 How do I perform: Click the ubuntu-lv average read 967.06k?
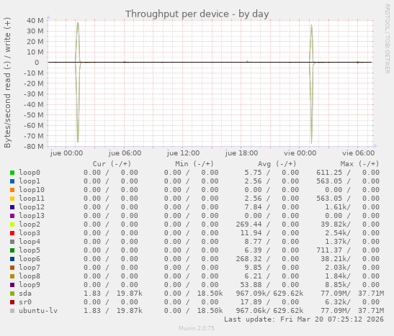pos(251,311)
